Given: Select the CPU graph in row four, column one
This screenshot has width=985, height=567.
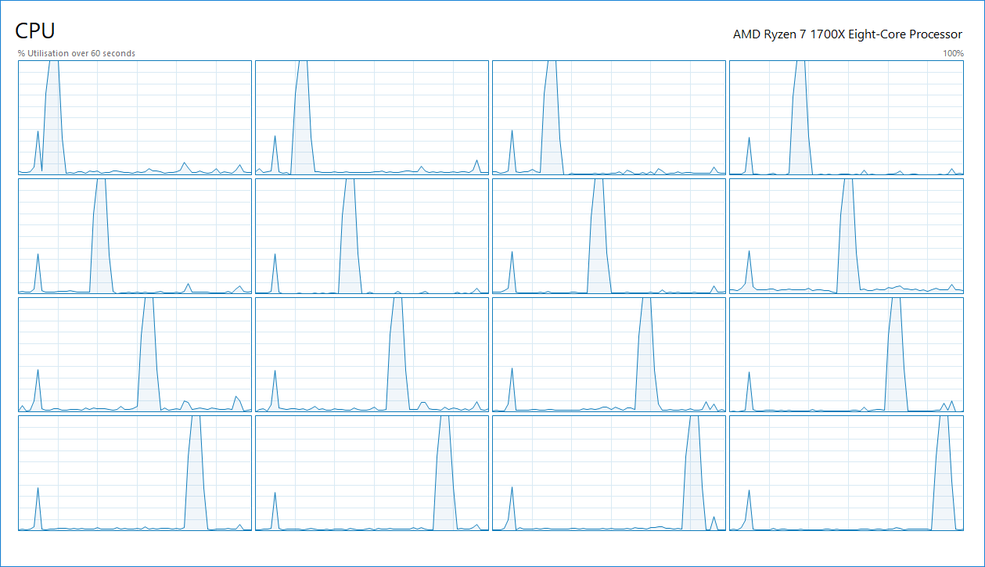Looking at the screenshot, I should [135, 473].
